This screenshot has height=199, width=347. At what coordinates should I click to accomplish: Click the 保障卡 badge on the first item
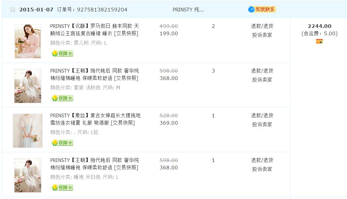[62, 53]
